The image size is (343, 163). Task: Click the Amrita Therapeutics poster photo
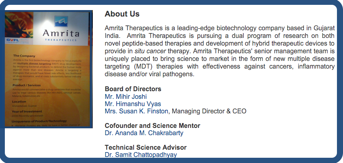48,81
